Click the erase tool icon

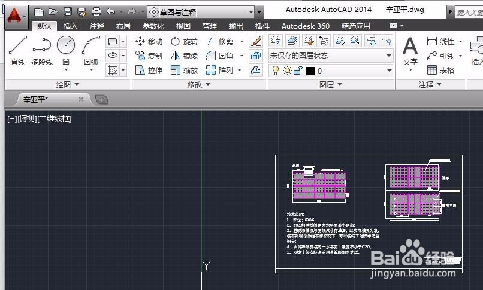point(256,41)
